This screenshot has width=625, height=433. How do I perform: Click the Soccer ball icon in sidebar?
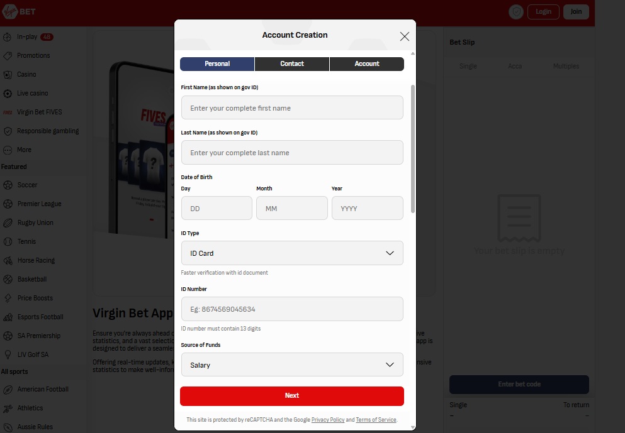point(8,185)
